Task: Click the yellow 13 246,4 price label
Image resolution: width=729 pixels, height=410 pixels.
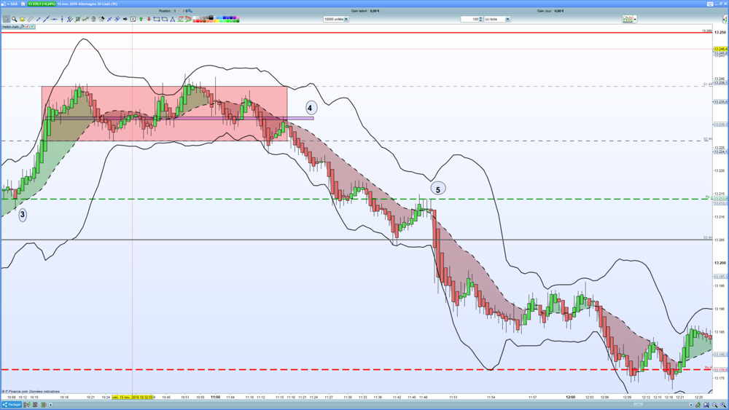Action: pyautogui.click(x=720, y=49)
